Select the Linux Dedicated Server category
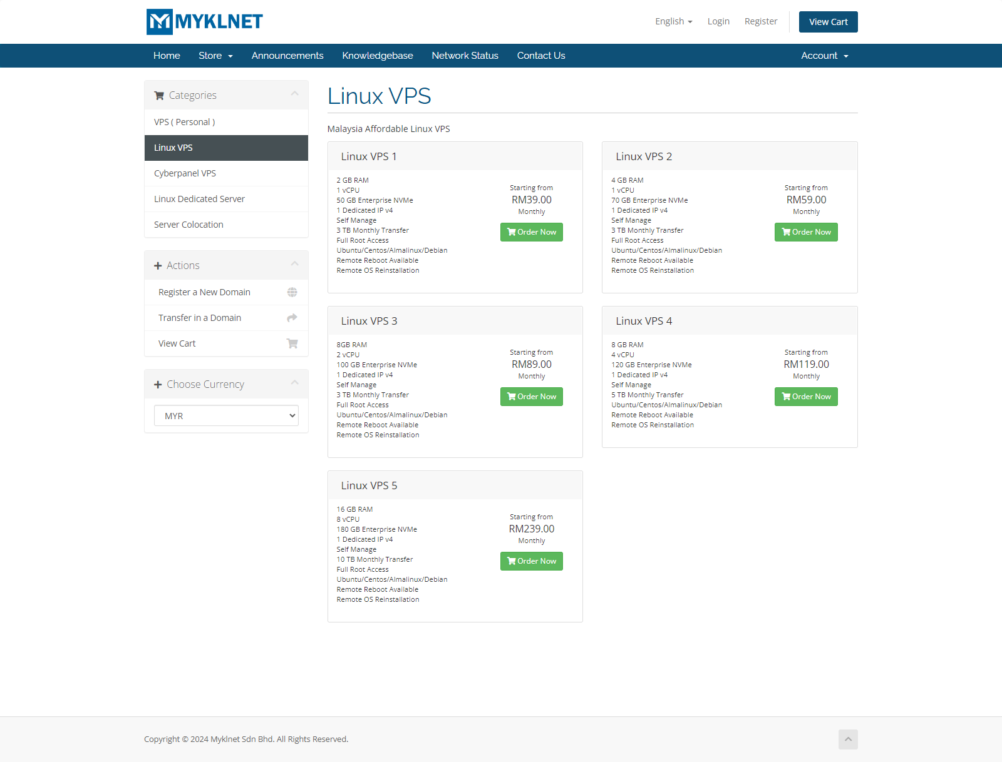The image size is (1002, 762). pos(226,199)
